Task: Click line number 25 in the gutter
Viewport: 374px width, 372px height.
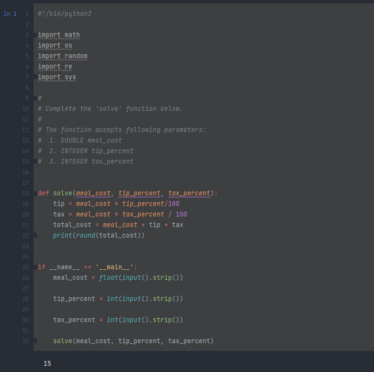Action: [x=25, y=267]
